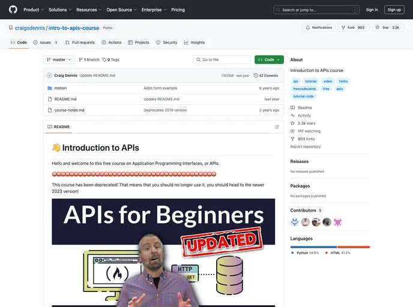Click the Python 58.8% language link
Screen dimensions: 413x307
click(x=305, y=253)
